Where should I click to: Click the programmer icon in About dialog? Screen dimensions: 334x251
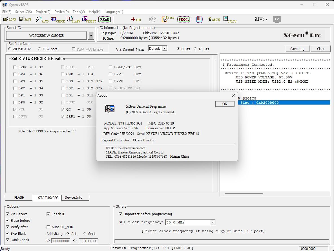point(110,109)
